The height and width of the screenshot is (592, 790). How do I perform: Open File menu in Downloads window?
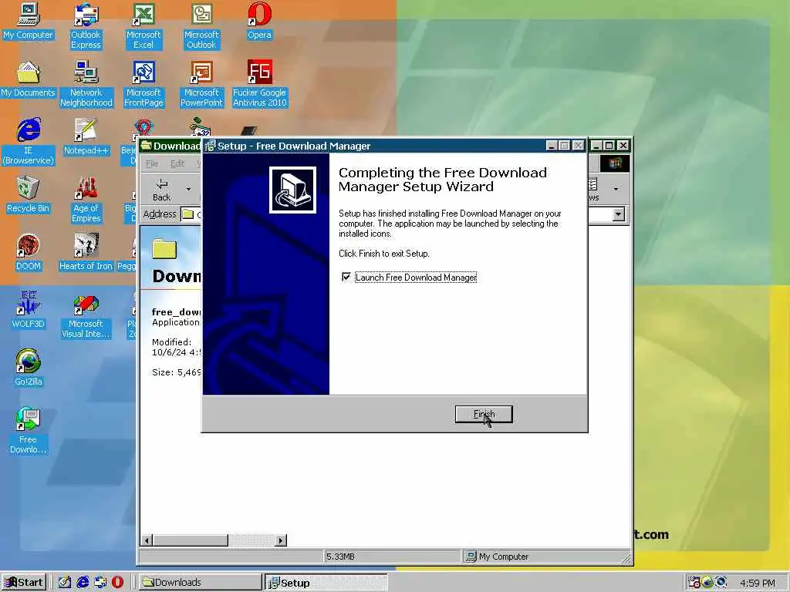[152, 163]
